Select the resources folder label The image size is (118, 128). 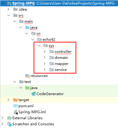39,76
